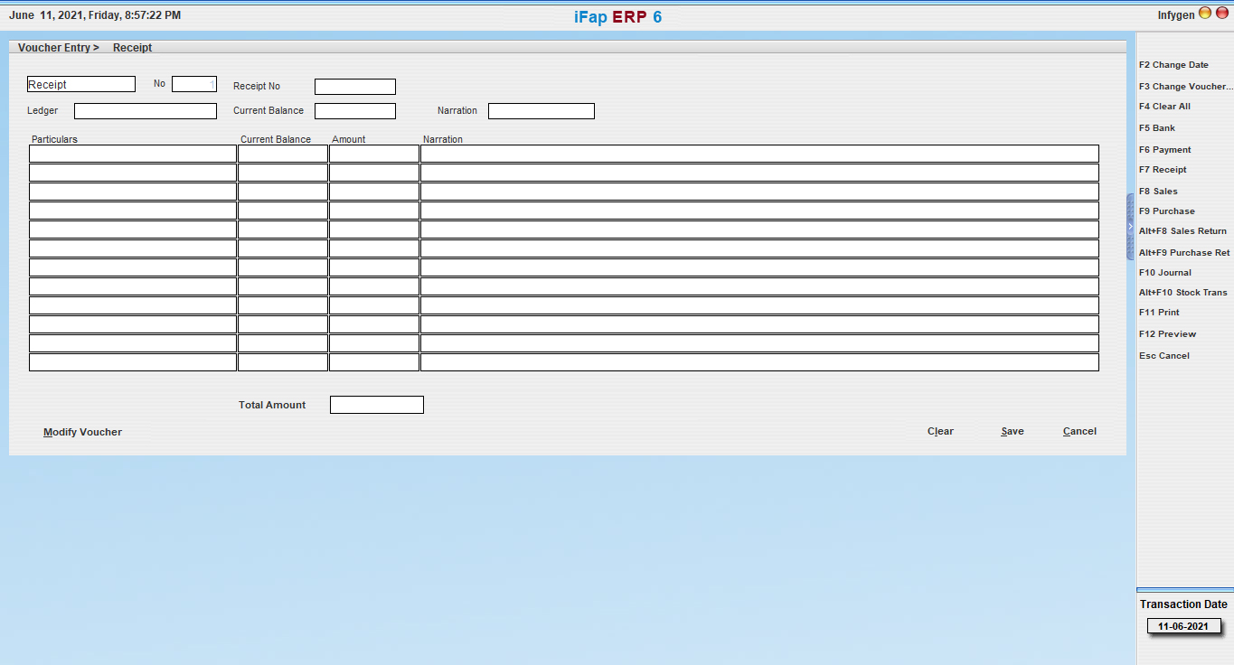Switch to F6 Payment voucher
1234x665 pixels.
(1165, 150)
